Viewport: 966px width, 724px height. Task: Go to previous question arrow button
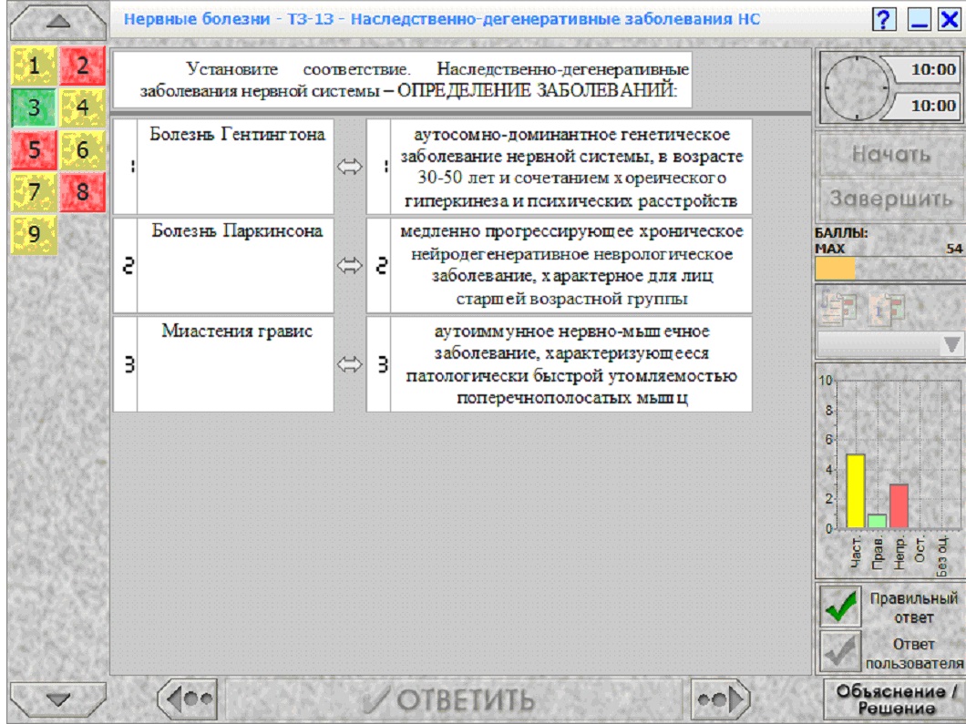(x=188, y=699)
